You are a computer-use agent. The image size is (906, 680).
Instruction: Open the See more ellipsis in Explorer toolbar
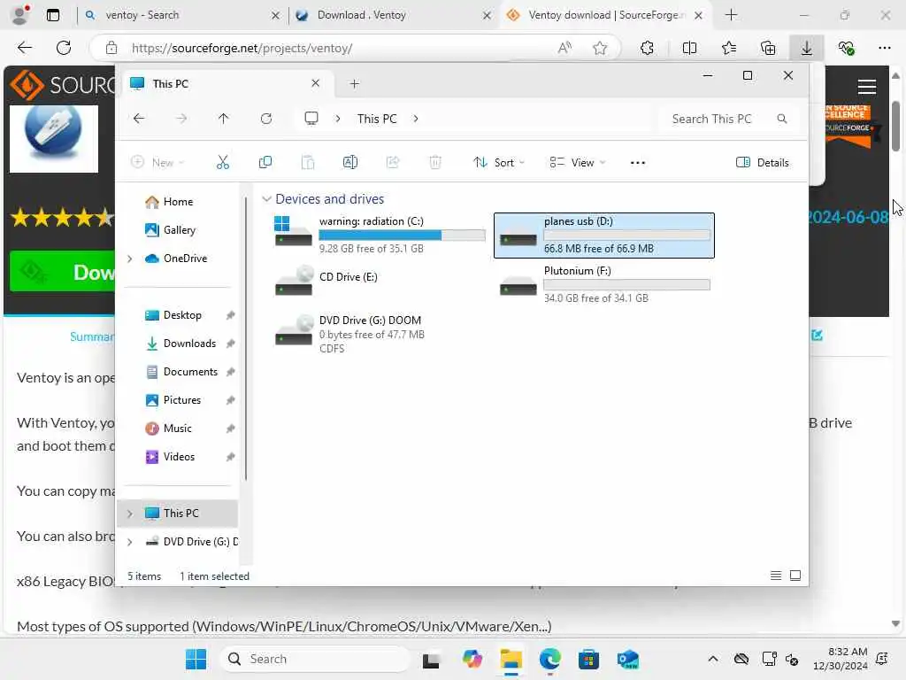pos(637,163)
